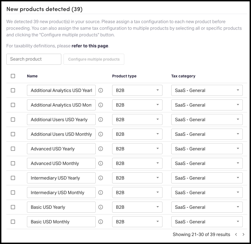The image size is (251, 244).
Task: Click info icon next to Intermediary USD Yearly
Action: tap(101, 178)
